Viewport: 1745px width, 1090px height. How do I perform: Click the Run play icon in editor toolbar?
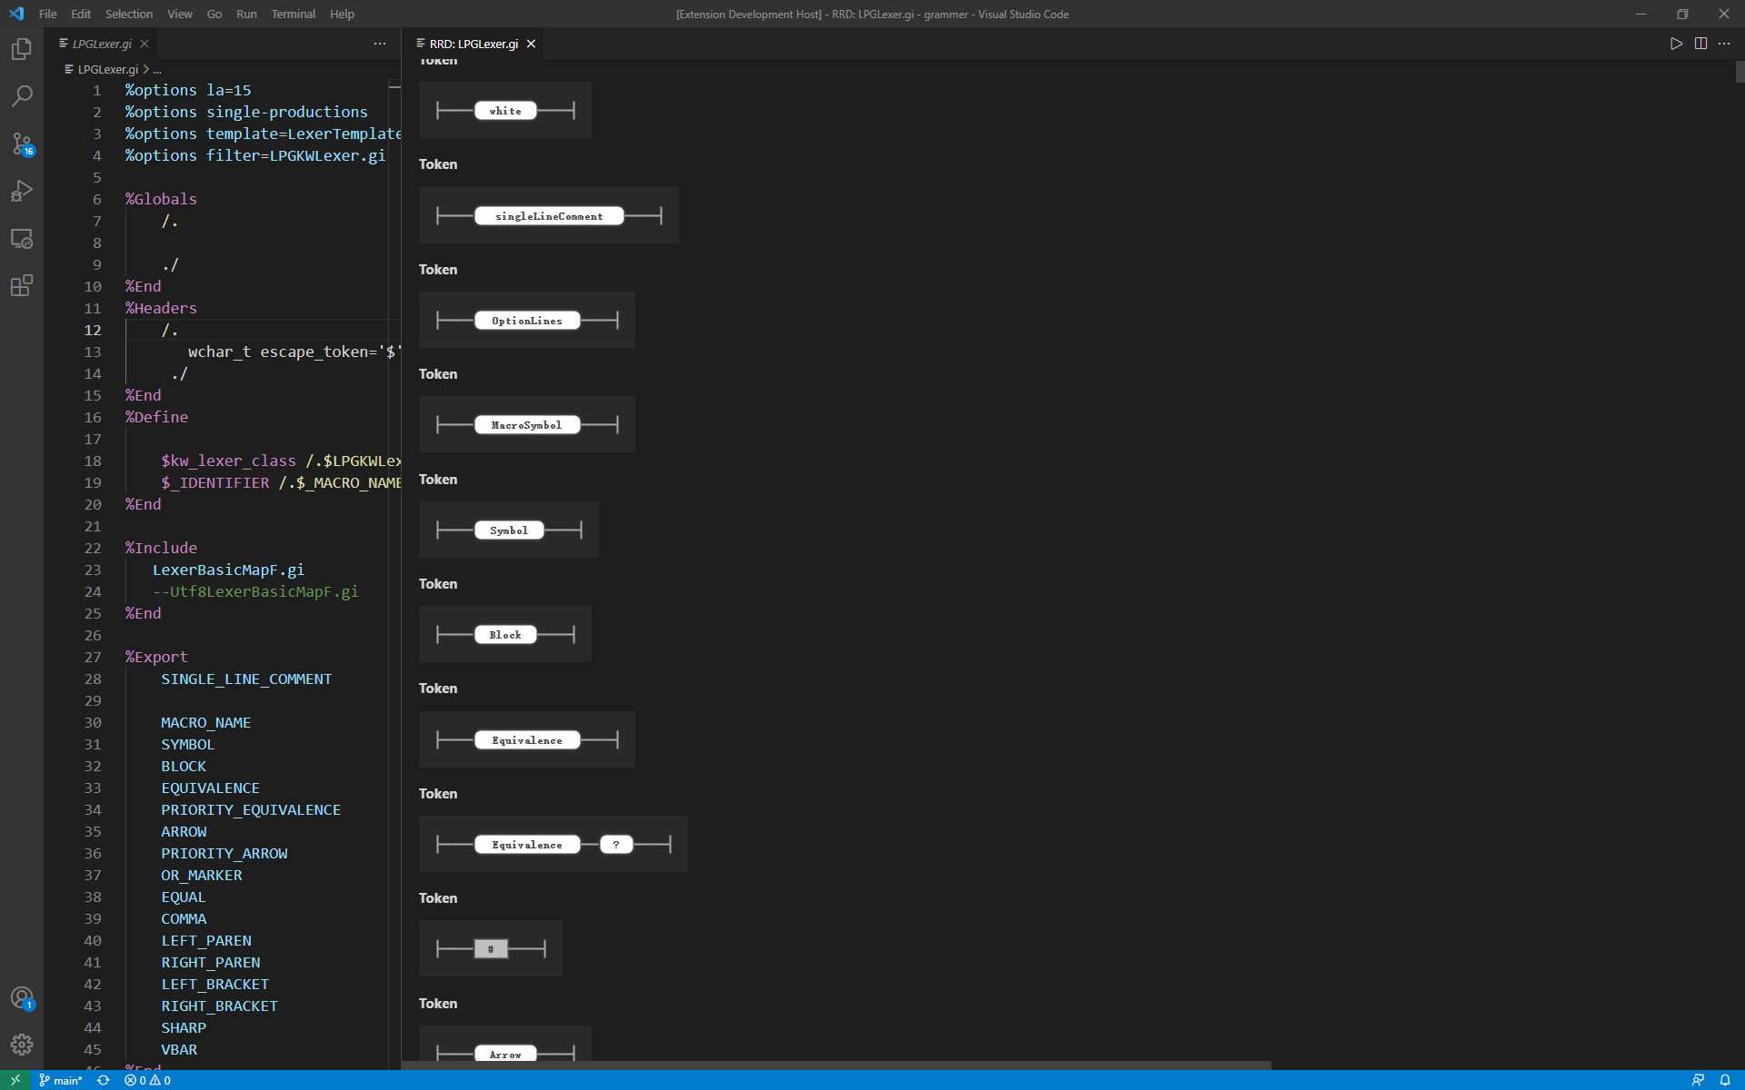point(1676,44)
